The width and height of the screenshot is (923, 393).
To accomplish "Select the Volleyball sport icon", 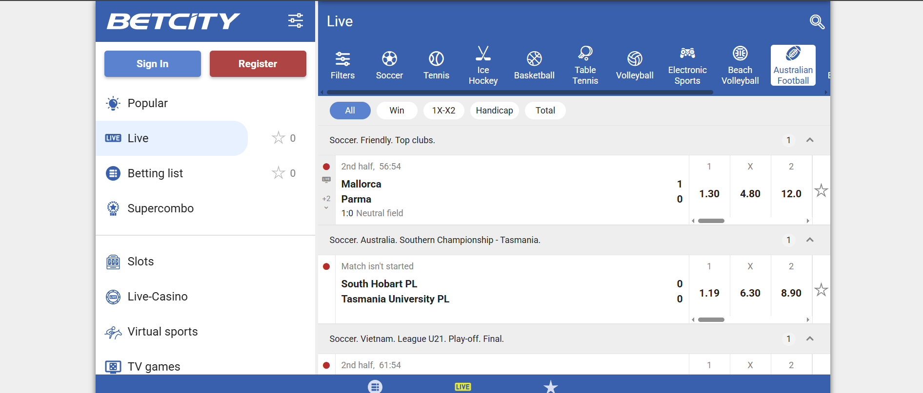I will point(635,65).
